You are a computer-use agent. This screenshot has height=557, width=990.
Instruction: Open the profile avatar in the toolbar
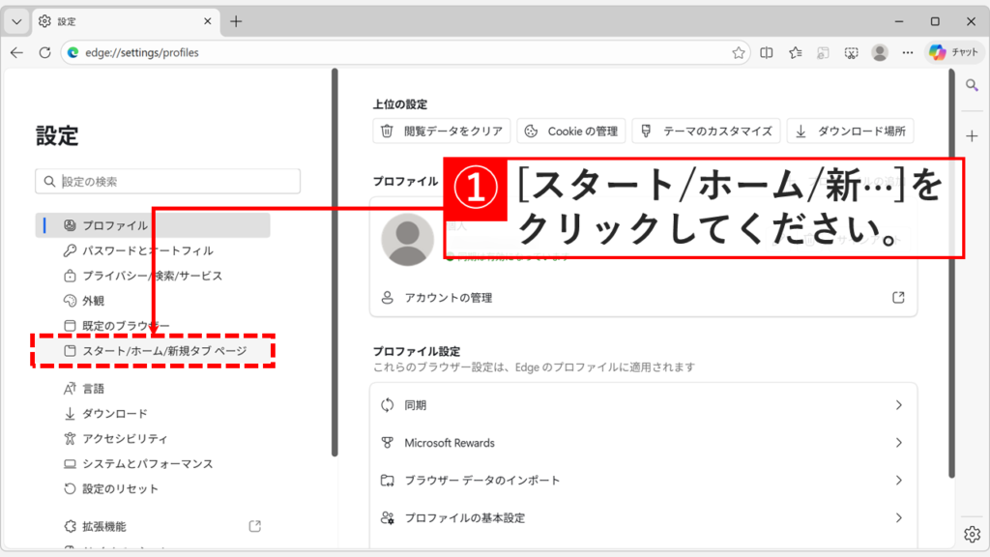879,53
